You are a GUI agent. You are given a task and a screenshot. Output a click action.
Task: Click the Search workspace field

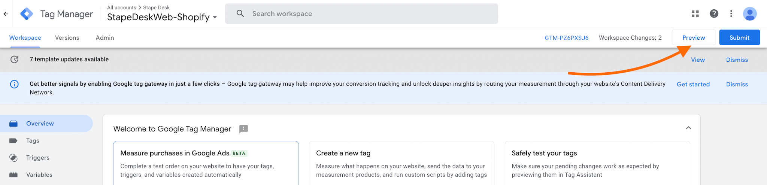pos(361,14)
